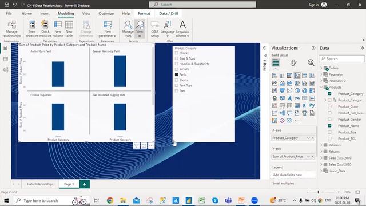366x206 pixels.
Task: Open the New parameter dropdown
Action: [108, 29]
